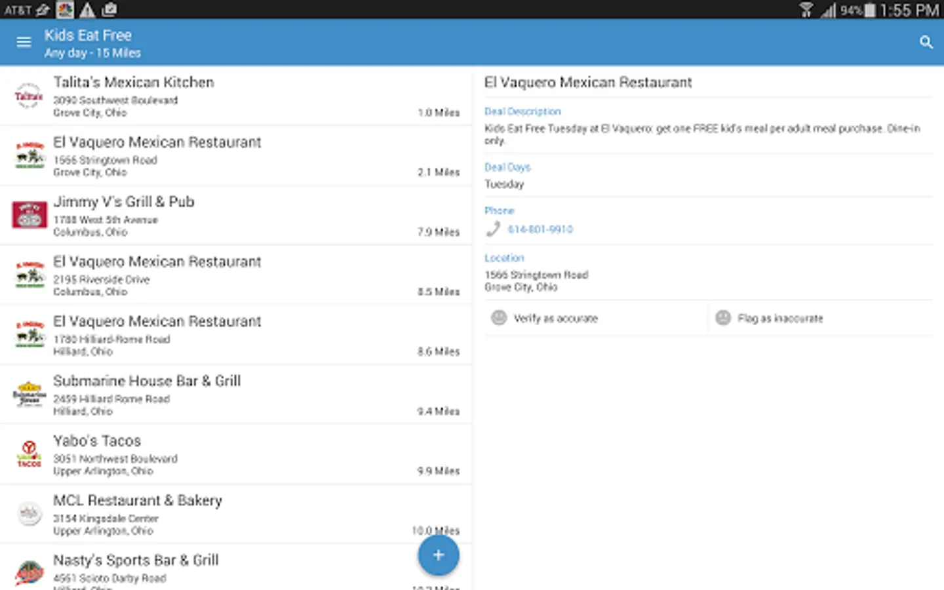
Task: Select Yabo's Tacos listing
Action: point(236,454)
